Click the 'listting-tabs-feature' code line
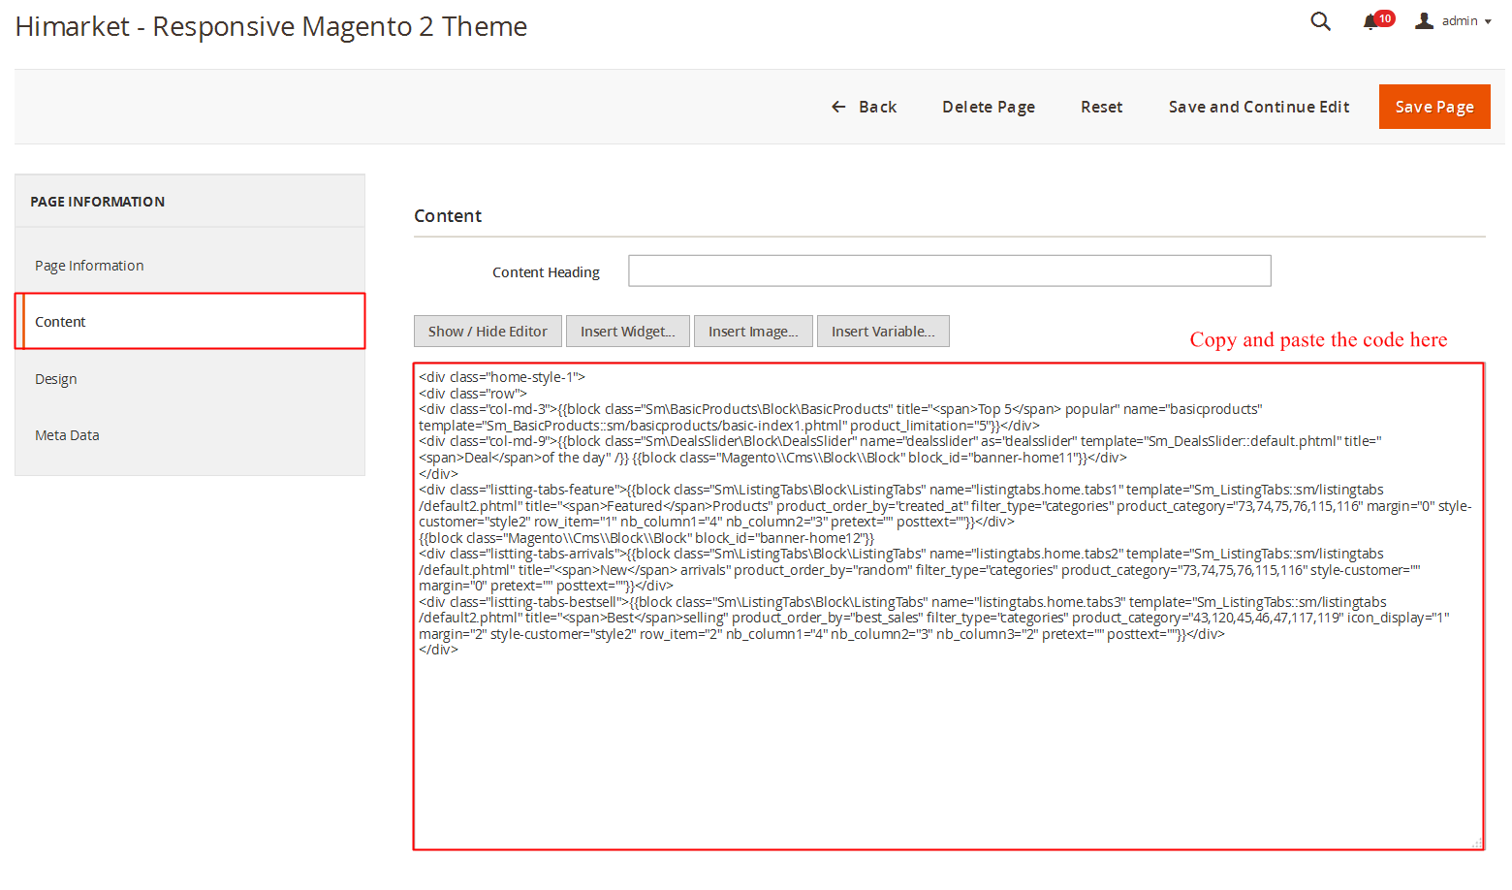Image resolution: width=1512 pixels, height=890 pixels. point(901,490)
